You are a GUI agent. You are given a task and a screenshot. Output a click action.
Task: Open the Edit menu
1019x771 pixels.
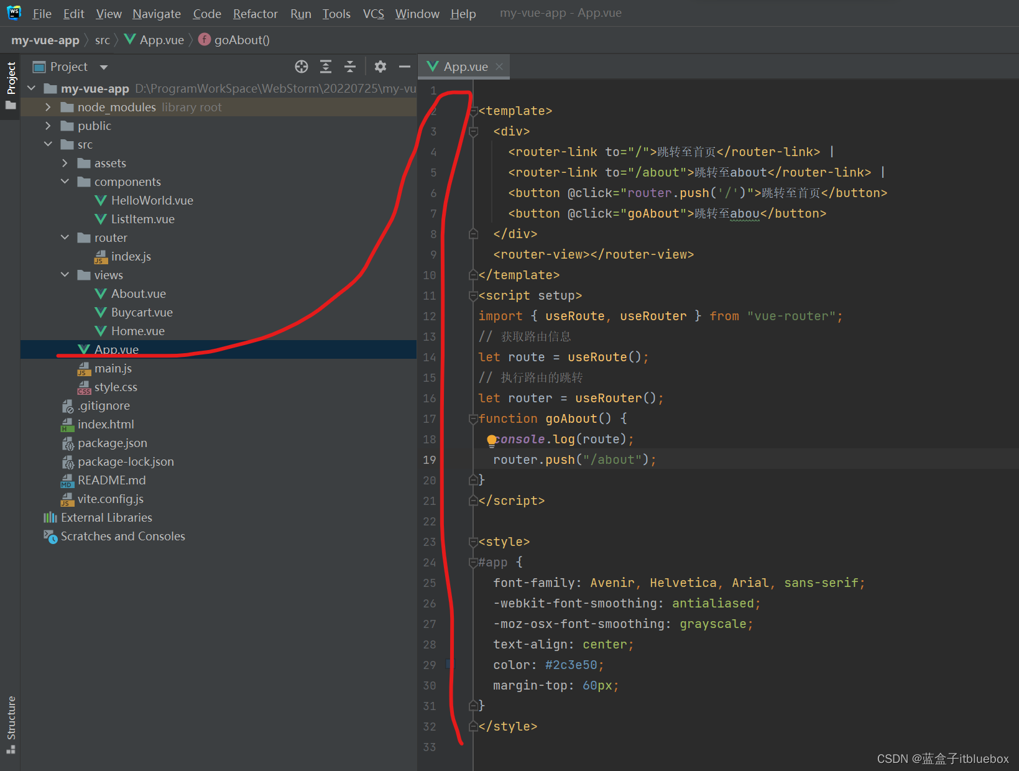pyautogui.click(x=73, y=14)
